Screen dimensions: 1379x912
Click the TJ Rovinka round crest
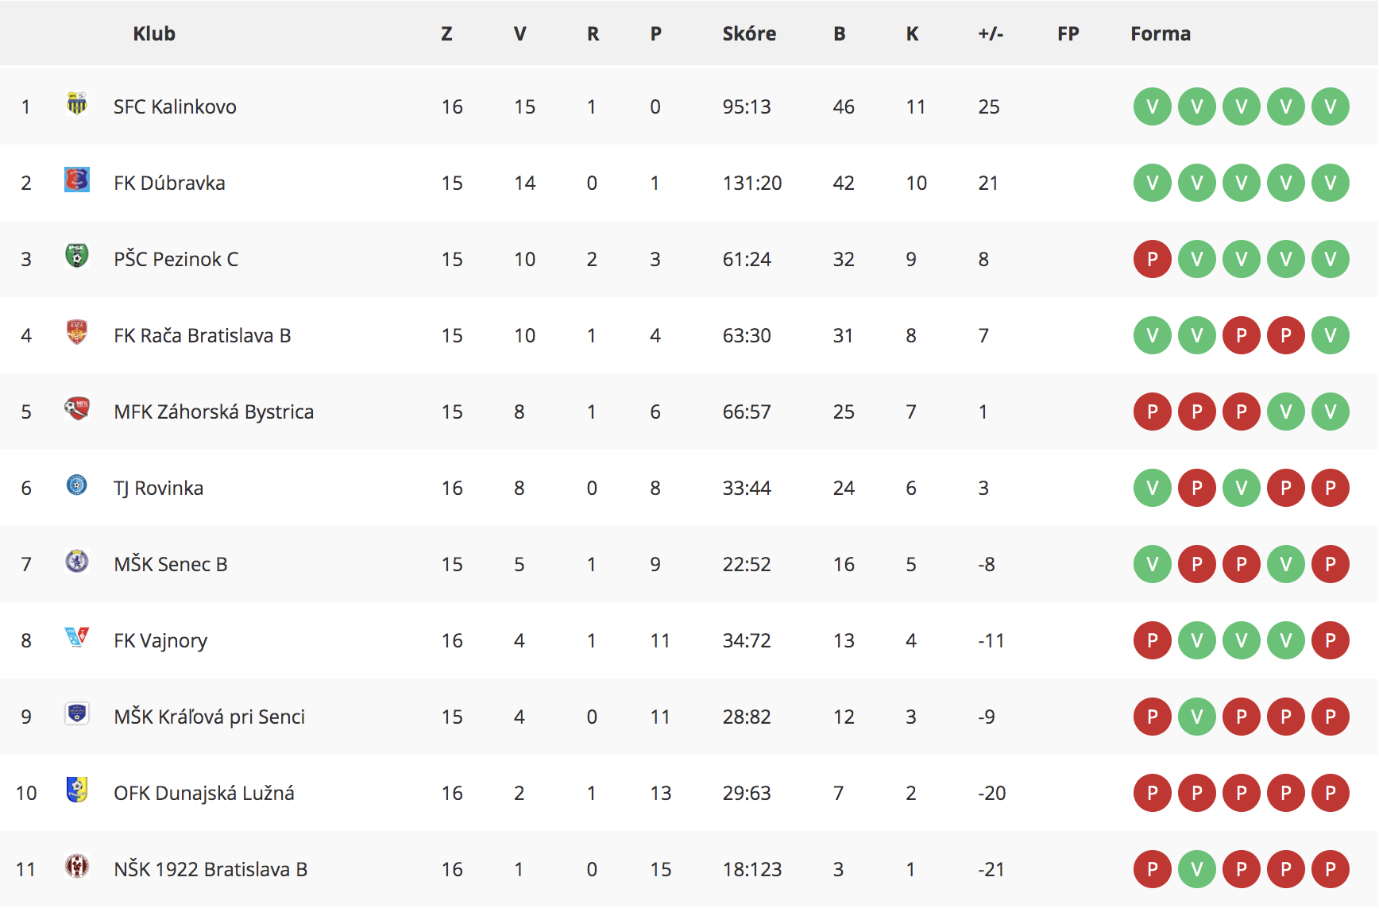click(77, 485)
